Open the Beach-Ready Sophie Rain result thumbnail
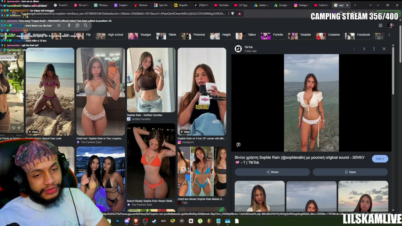Image resolution: width=402 pixels, height=226 pixels. [x=151, y=160]
